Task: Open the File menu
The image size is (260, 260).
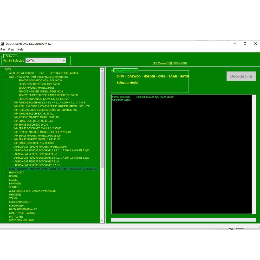Action: tap(3, 49)
